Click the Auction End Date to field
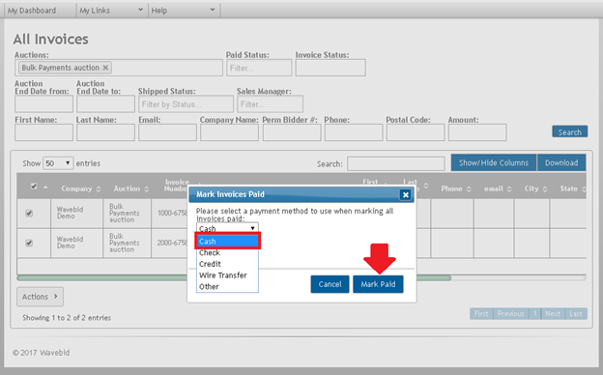This screenshot has height=375, width=603. pyautogui.click(x=105, y=103)
